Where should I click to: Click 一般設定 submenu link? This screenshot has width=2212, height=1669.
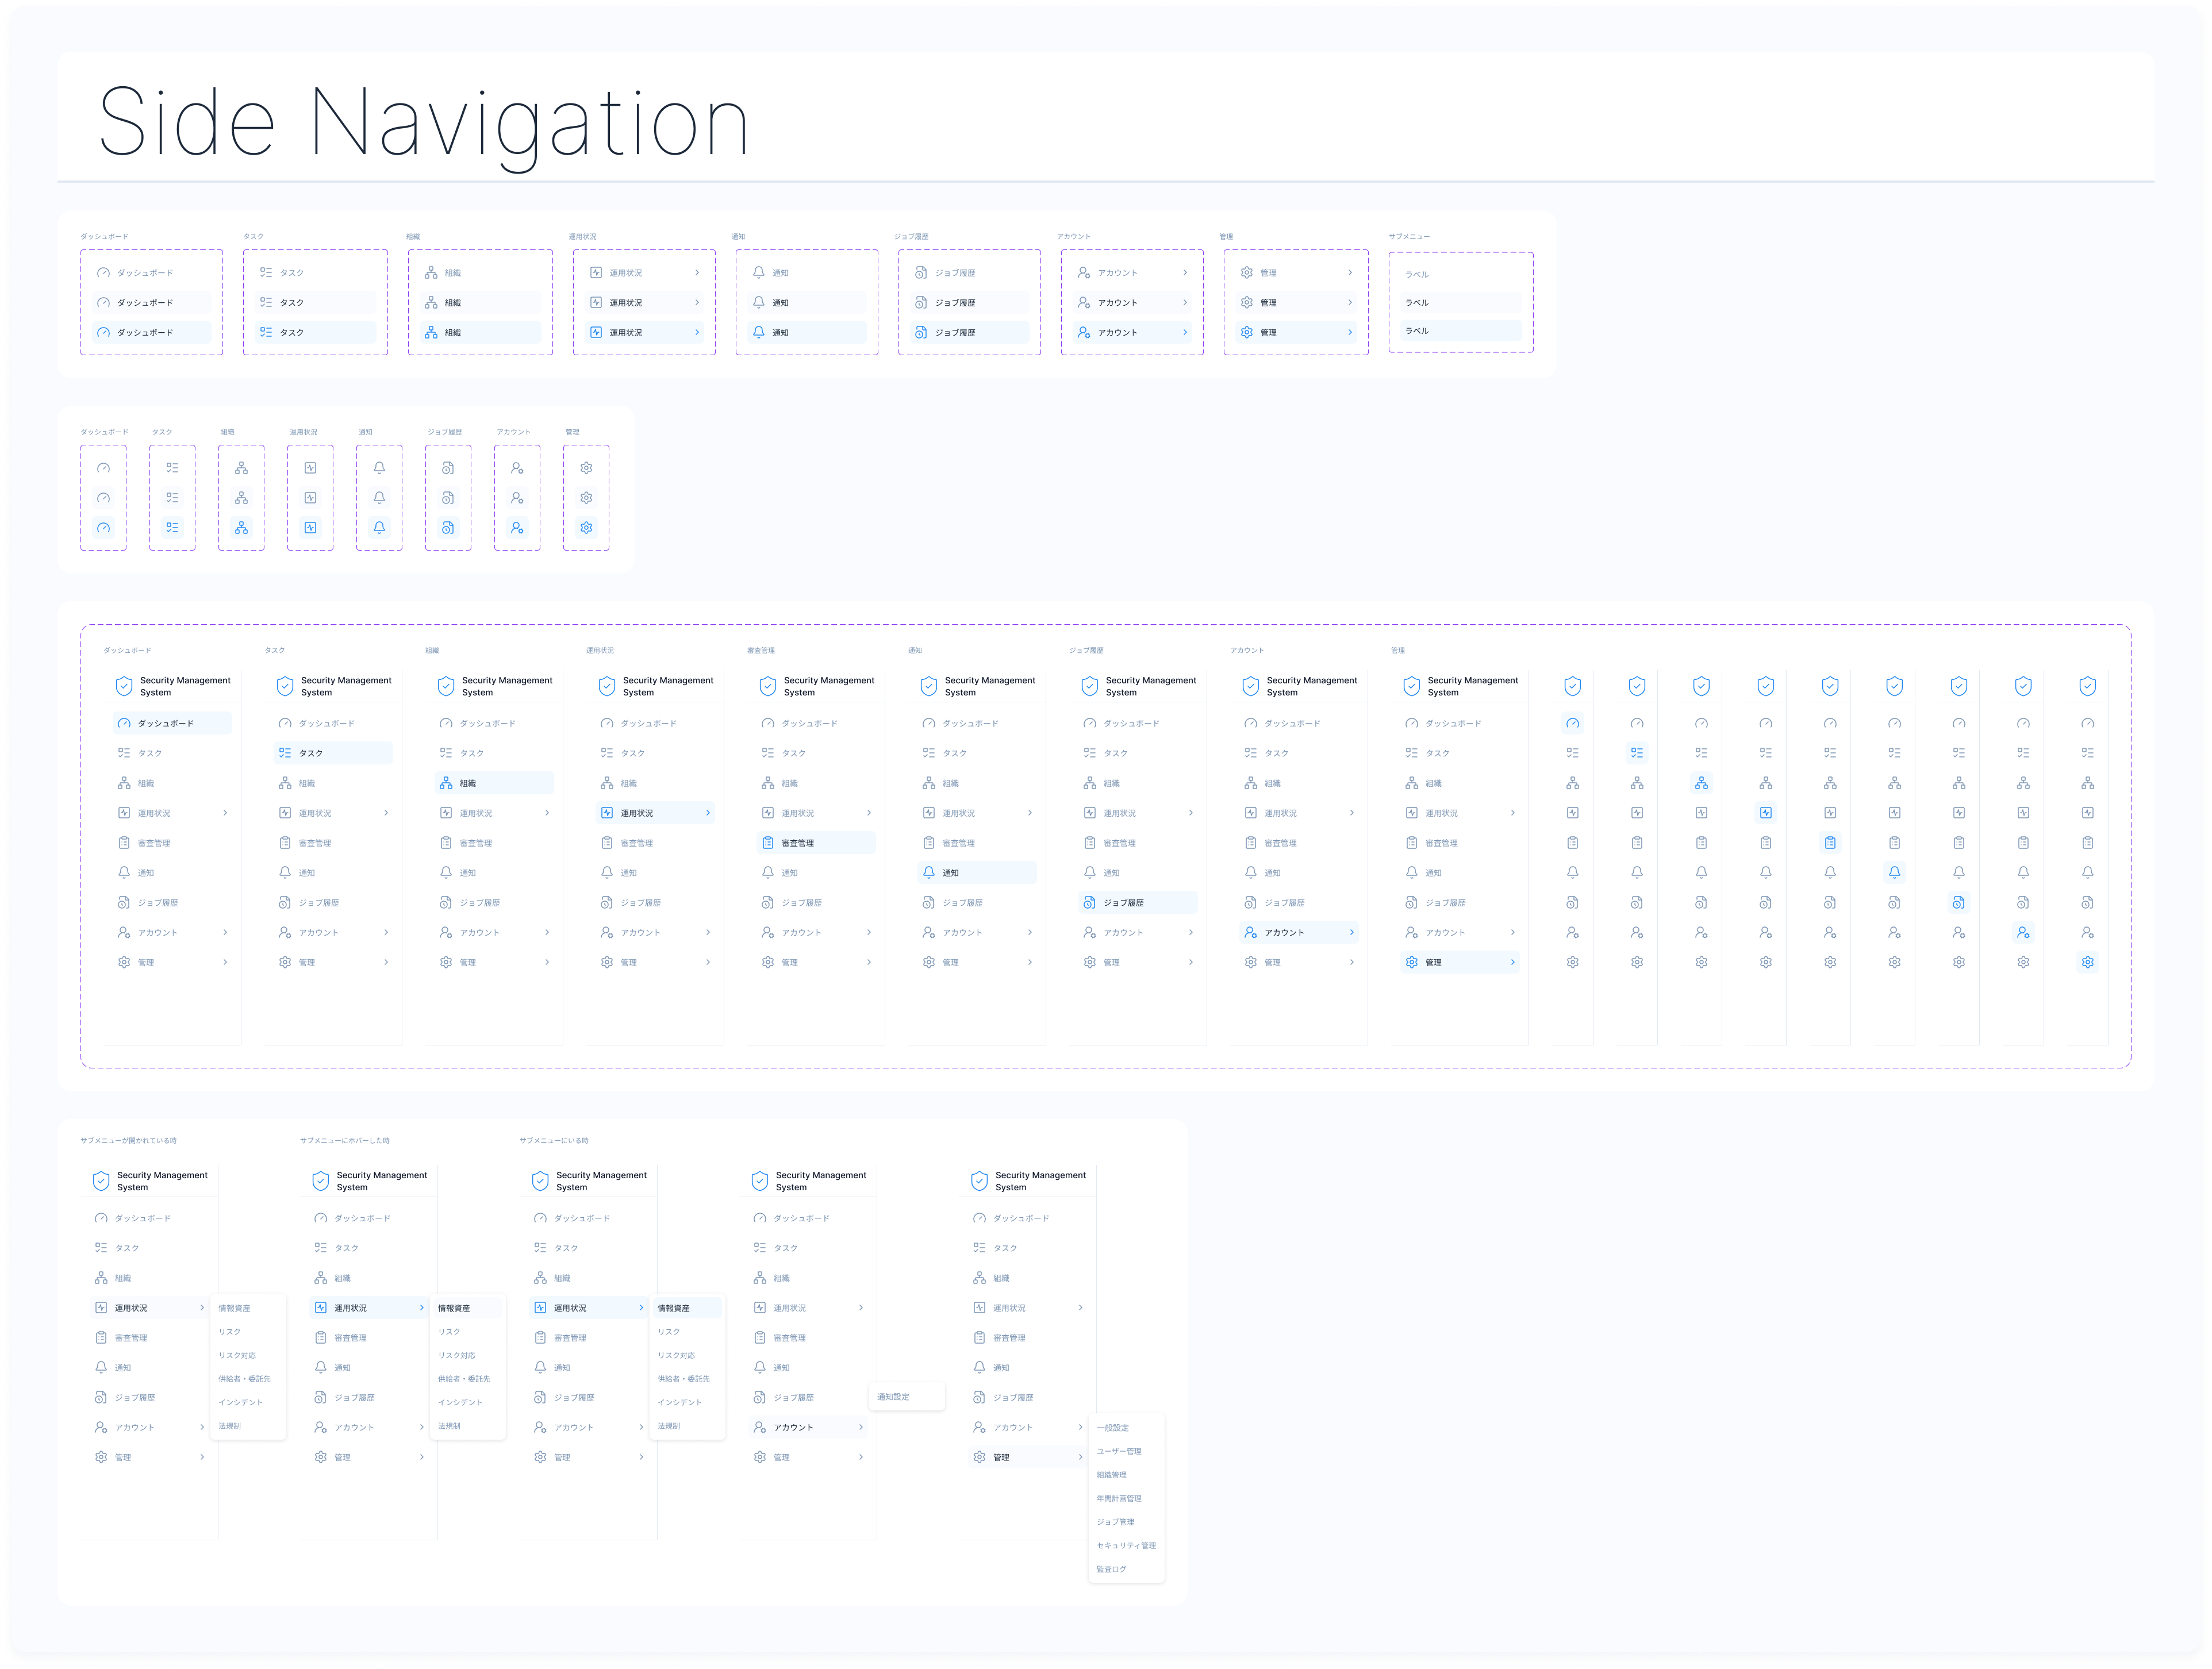(1113, 1428)
